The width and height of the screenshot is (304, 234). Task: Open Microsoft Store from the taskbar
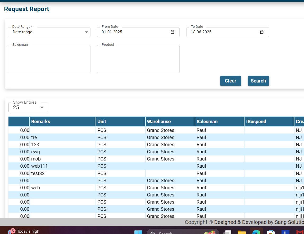(270, 232)
